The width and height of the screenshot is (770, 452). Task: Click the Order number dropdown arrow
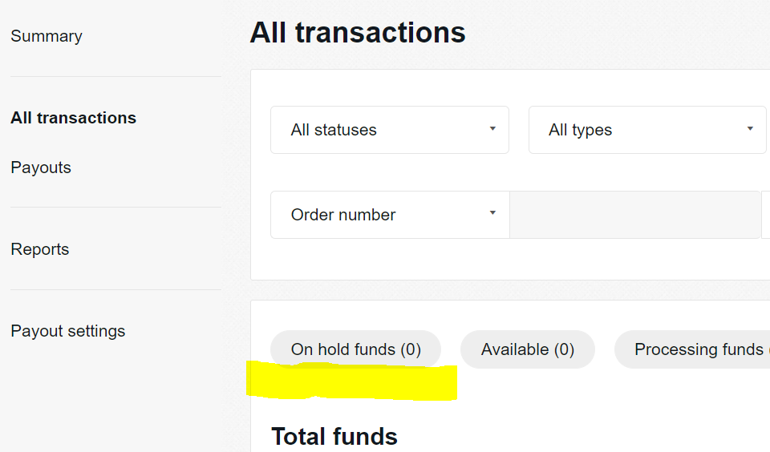tap(492, 214)
